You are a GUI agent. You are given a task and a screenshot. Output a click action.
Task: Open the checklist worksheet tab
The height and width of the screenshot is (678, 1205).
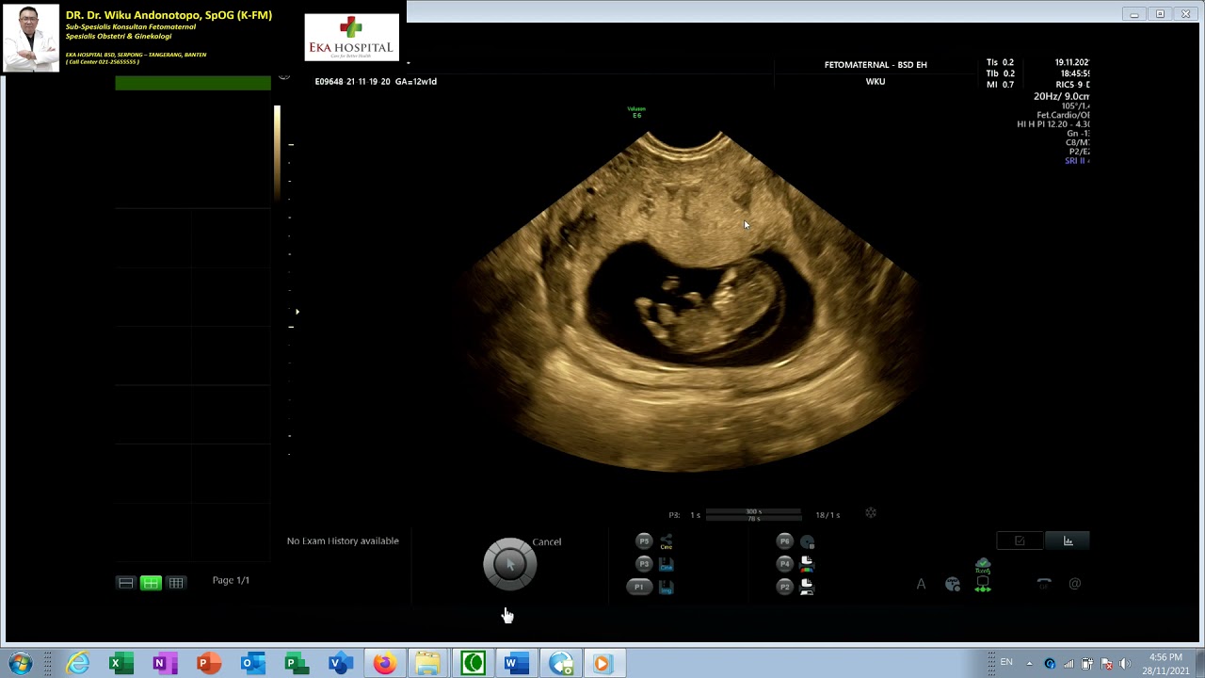[x=1020, y=541]
